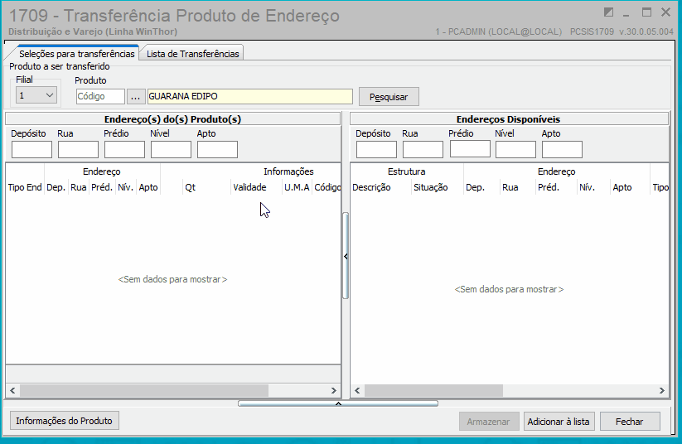Click Apto field under Endereço(s) do(s) Produto(s)
Image resolution: width=682 pixels, height=444 pixels.
pyautogui.click(x=217, y=150)
